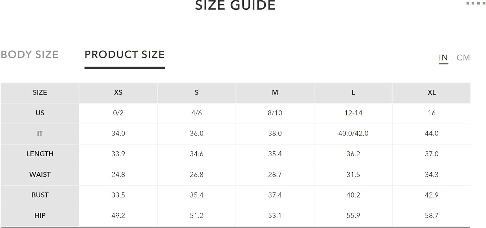This screenshot has width=486, height=228.
Task: Click the XL column header
Action: click(432, 93)
